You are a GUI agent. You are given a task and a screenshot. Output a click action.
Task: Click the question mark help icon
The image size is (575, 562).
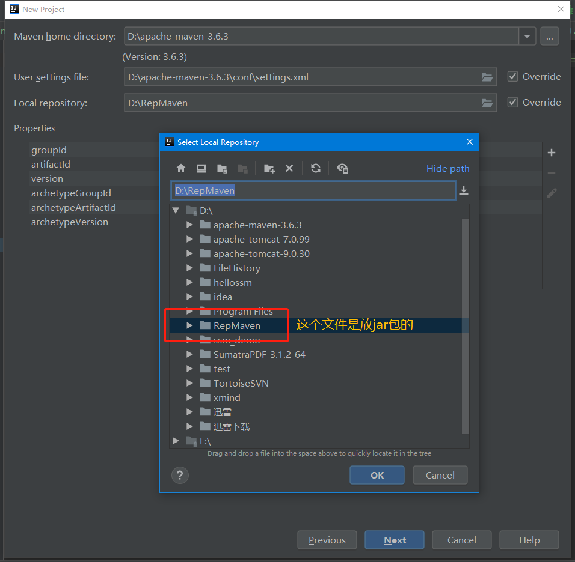[180, 475]
